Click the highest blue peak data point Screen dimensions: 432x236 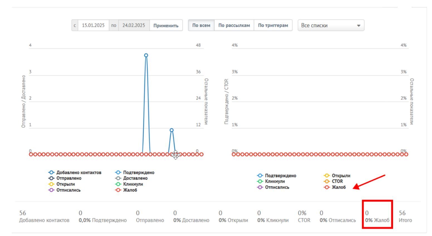(146, 55)
